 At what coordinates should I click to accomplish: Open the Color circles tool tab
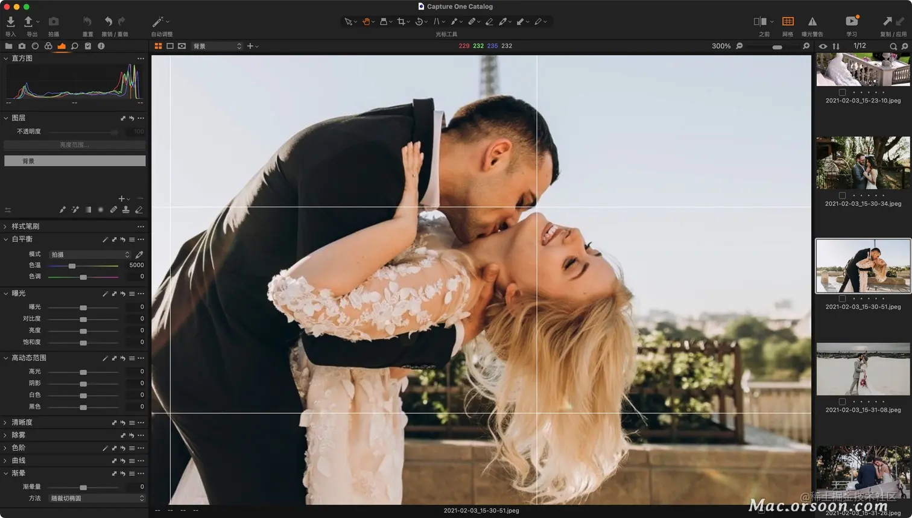48,46
